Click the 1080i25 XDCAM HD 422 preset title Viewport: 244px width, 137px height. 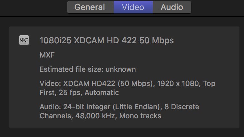[x=107, y=41]
